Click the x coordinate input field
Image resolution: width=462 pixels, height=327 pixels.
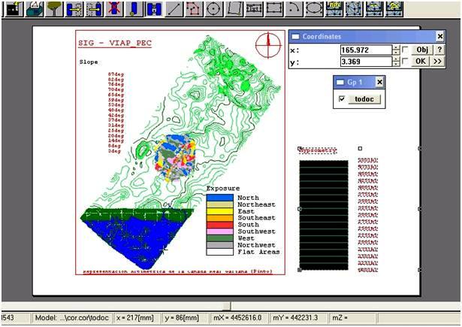pos(365,50)
